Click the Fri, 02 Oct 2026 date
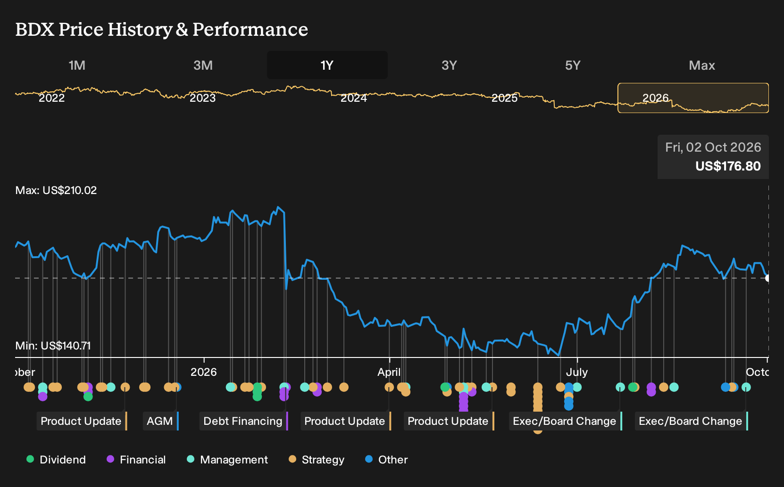The image size is (784, 487). click(713, 147)
